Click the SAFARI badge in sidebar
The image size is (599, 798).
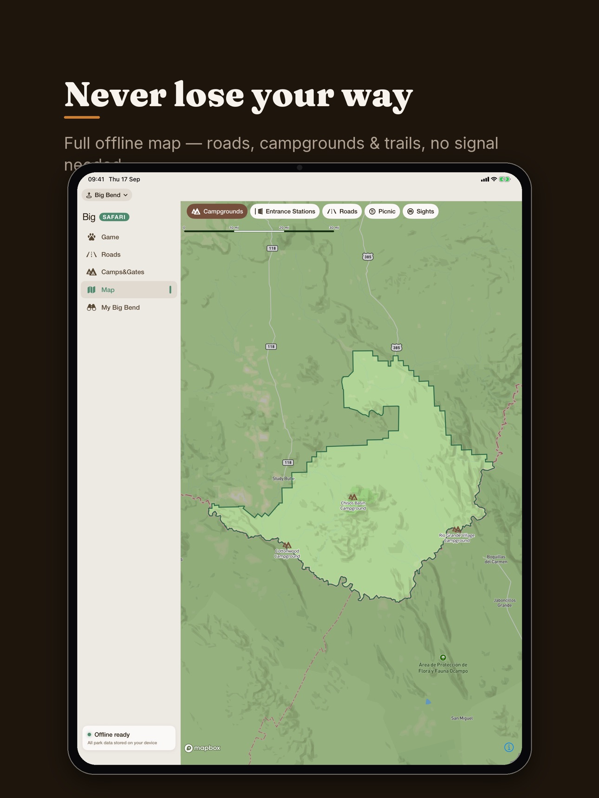point(114,217)
